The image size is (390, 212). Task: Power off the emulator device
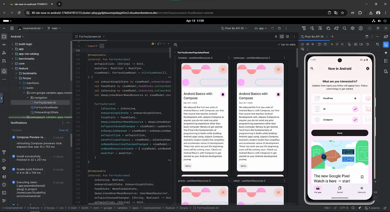coord(302,44)
